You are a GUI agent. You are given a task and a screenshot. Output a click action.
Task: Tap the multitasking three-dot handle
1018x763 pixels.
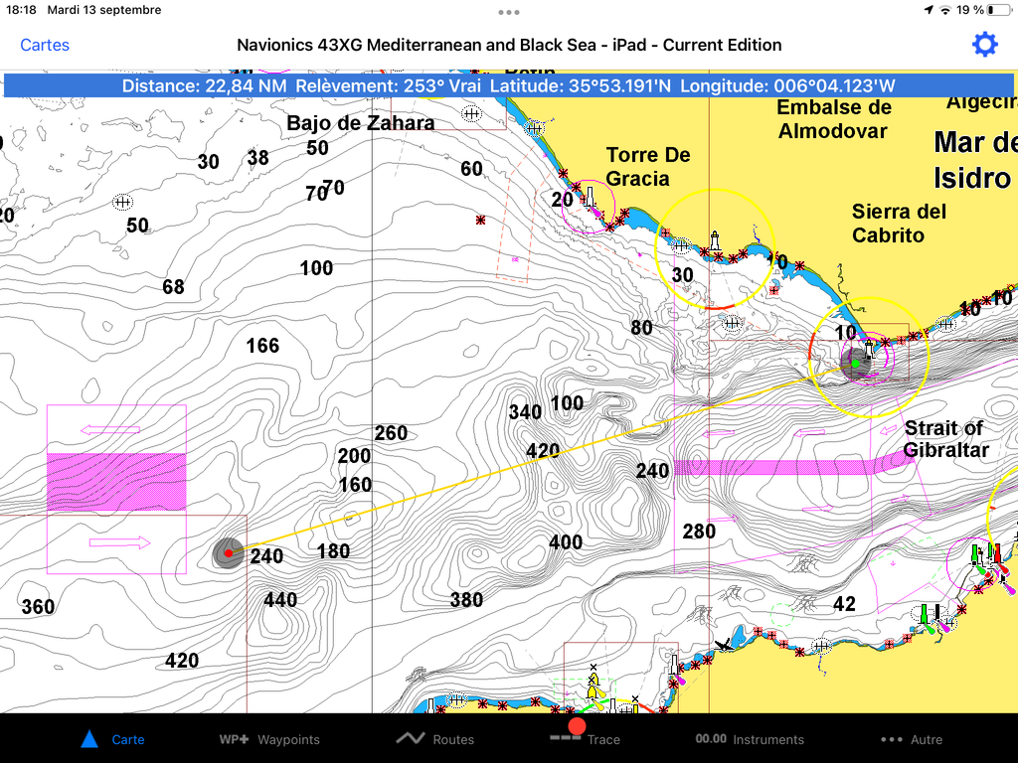tap(509, 12)
